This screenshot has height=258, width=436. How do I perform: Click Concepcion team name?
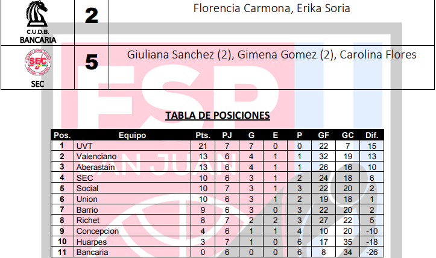(98, 231)
